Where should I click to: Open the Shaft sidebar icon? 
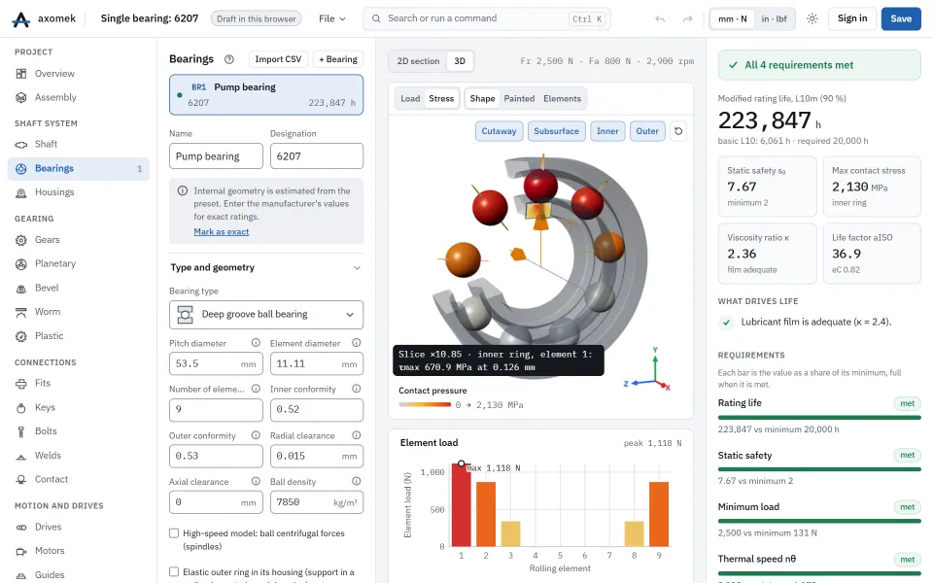[21, 145]
